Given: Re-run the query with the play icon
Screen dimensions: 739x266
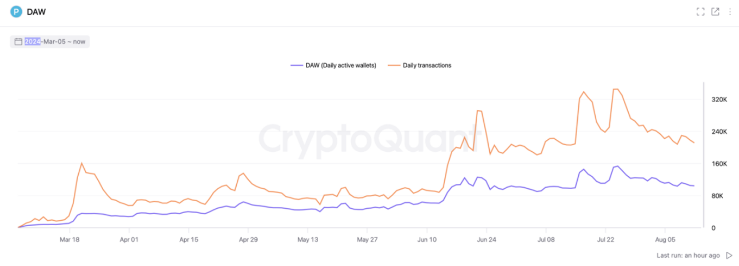Looking at the screenshot, I should point(729,255).
